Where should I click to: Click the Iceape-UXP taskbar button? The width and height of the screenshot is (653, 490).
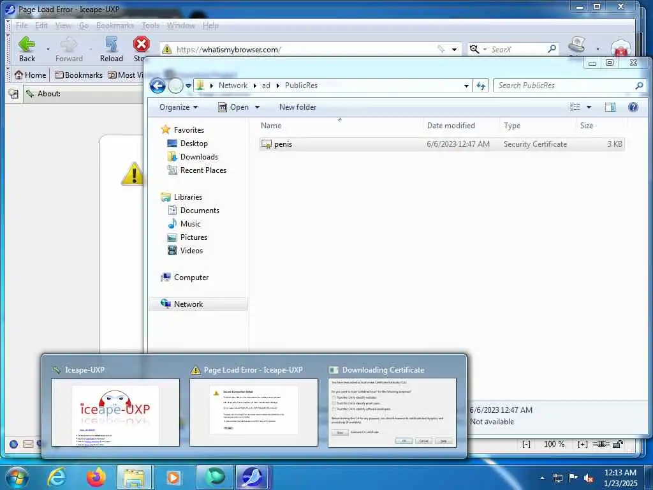[253, 477]
